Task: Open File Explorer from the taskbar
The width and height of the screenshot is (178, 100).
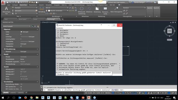Action: [37, 97]
